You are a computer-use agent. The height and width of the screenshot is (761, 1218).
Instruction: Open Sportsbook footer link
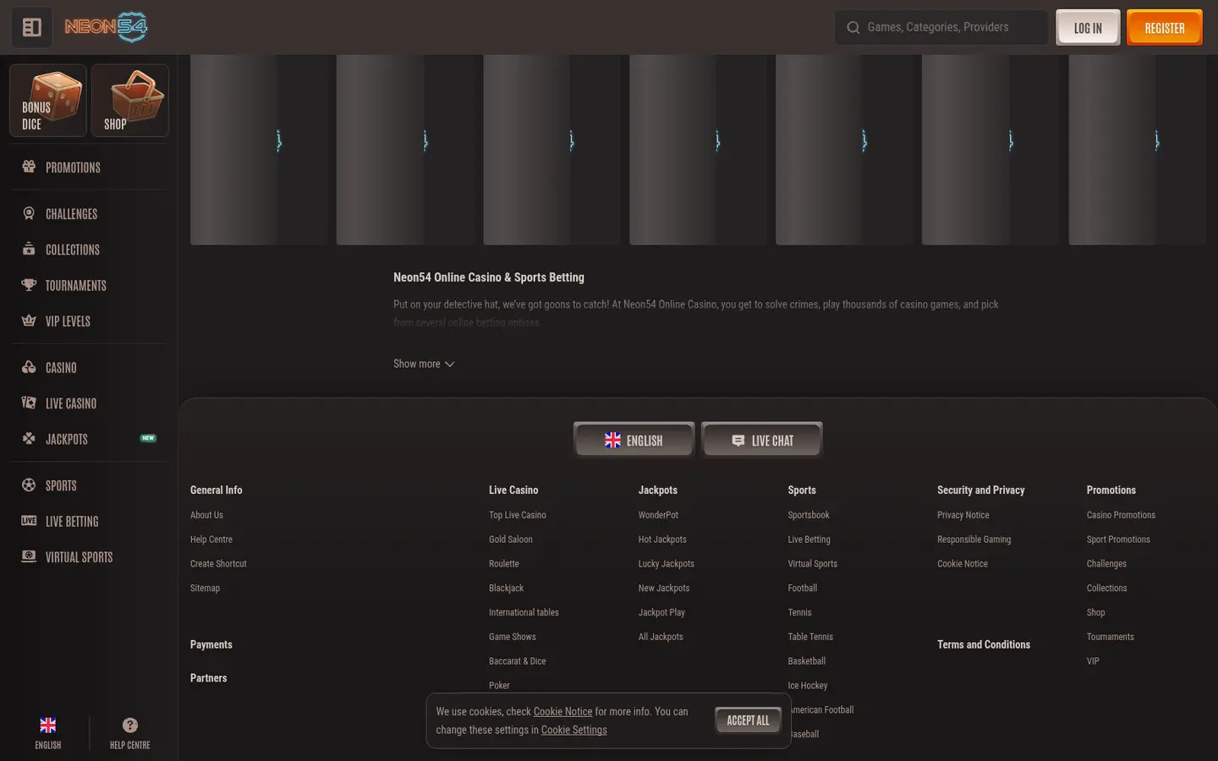pyautogui.click(x=809, y=515)
